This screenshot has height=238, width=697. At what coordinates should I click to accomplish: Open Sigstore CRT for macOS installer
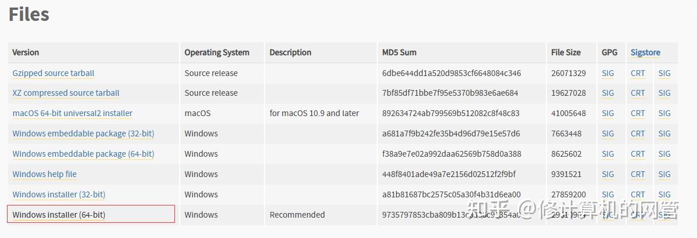638,113
